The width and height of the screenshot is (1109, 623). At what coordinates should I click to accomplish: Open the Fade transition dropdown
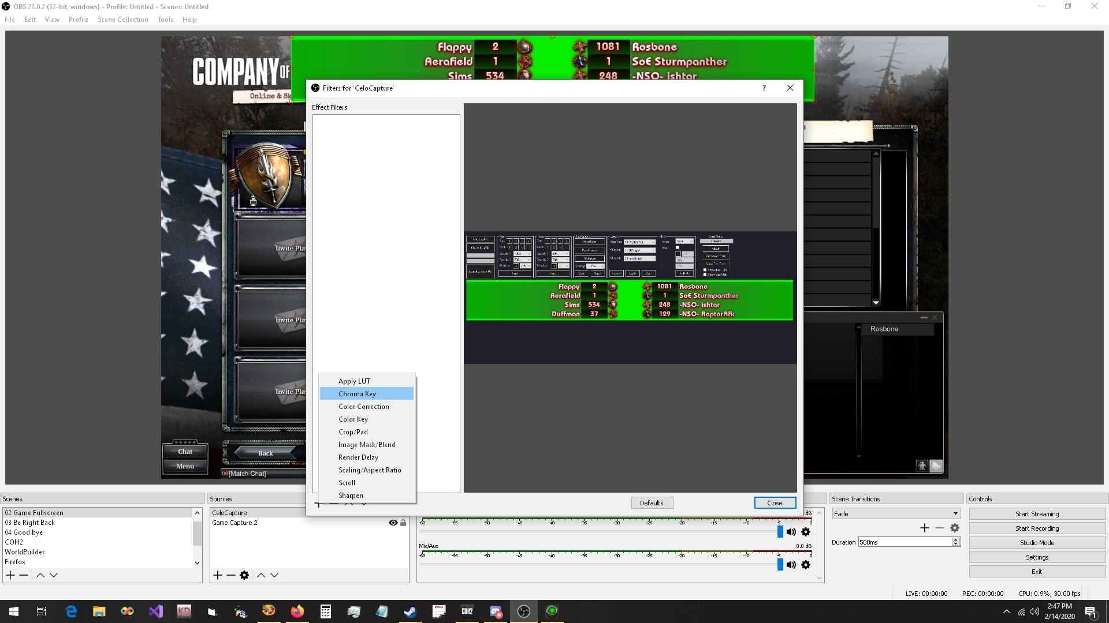(x=896, y=513)
